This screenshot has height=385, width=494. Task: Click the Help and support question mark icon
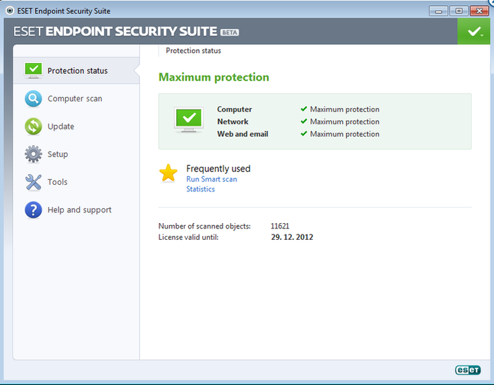[34, 210]
